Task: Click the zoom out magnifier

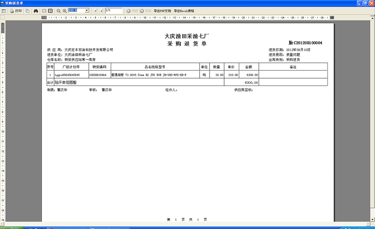Action: tap(59, 11)
